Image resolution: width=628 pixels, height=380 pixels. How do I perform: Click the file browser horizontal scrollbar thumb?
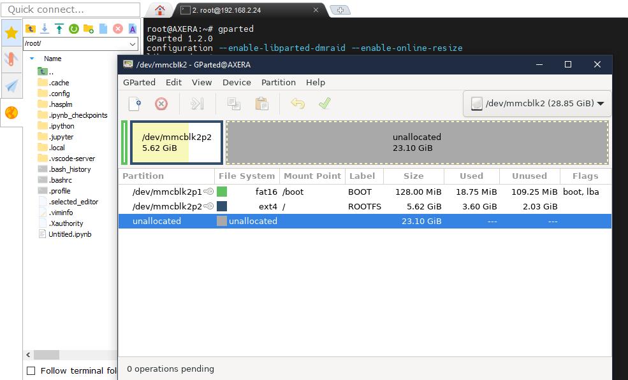point(47,355)
